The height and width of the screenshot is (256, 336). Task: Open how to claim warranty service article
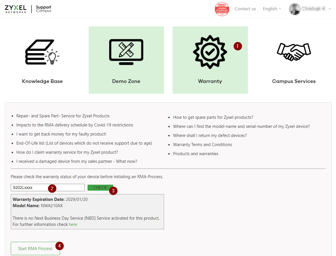tap(67, 152)
